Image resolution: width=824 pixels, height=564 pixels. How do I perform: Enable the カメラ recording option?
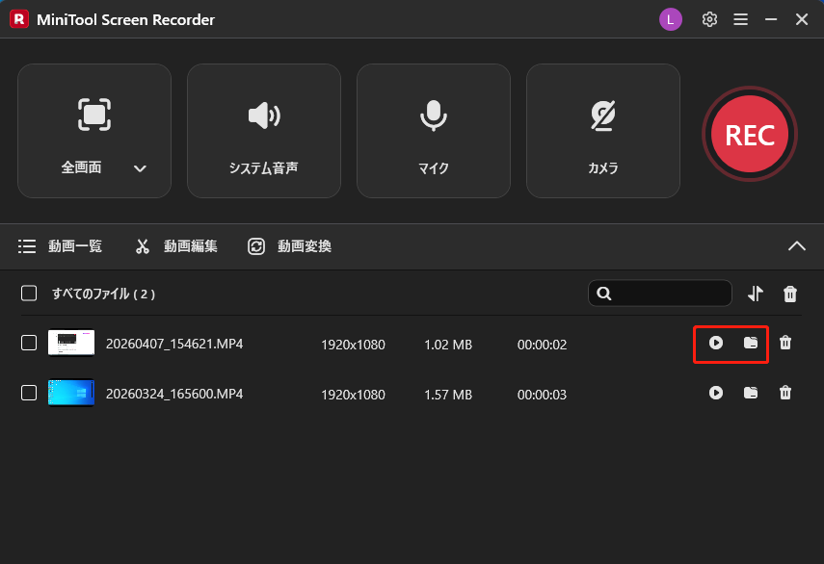(x=603, y=131)
